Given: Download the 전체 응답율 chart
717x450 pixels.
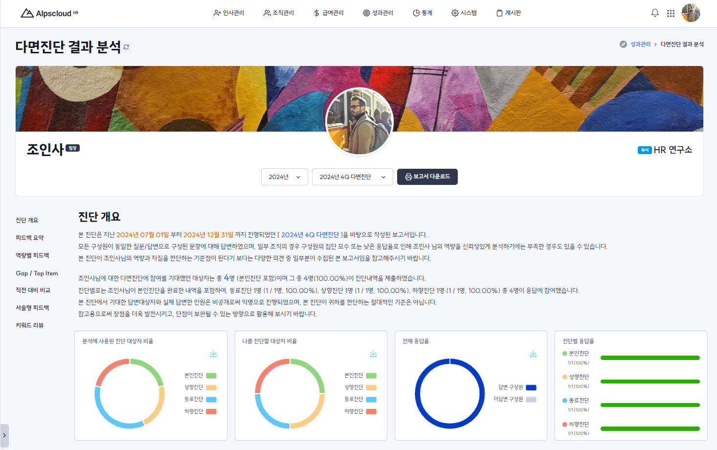Looking at the screenshot, I should click(x=533, y=354).
